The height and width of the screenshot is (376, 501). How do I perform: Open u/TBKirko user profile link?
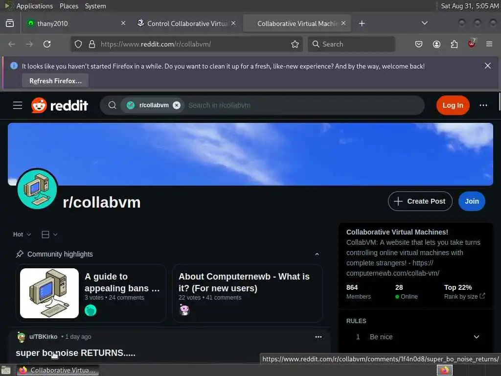tap(43, 337)
